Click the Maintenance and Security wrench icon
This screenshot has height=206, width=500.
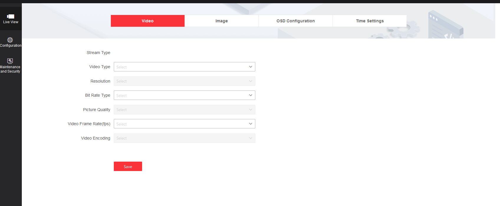click(x=10, y=61)
